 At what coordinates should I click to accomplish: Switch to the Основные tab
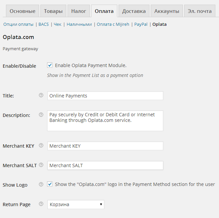tap(23, 11)
